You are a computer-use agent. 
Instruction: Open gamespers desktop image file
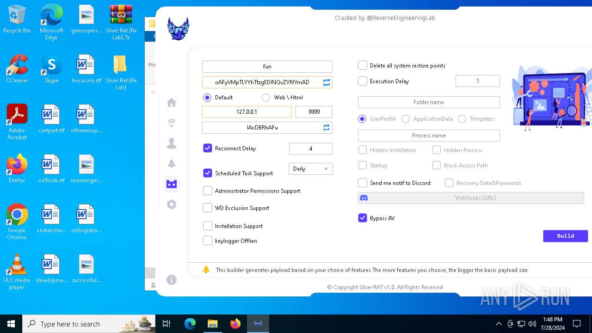86,19
